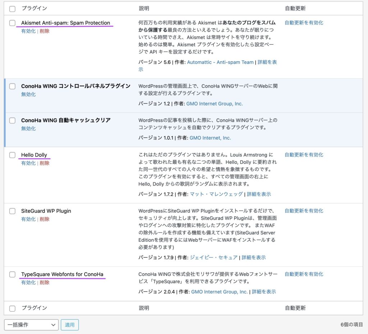Screen dimensions: 368x334
Task: Click 無効化 under ConoHa WING 自動キャッシュクリア
Action: [x=28, y=129]
